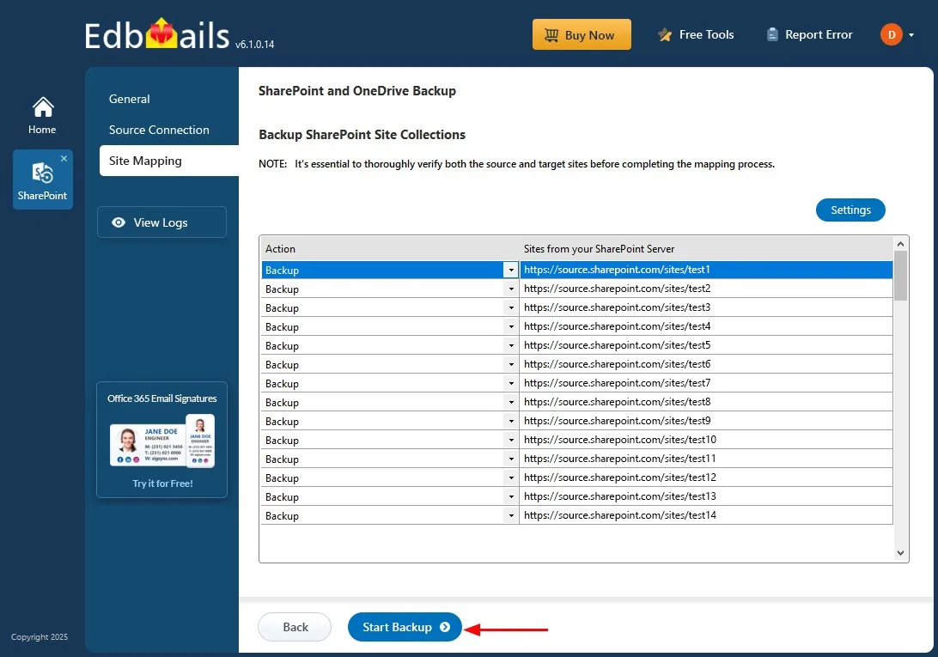
Task: Click the Buy Now cart button
Action: 582,34
